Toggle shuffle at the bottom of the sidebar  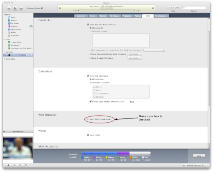click(x=14, y=165)
